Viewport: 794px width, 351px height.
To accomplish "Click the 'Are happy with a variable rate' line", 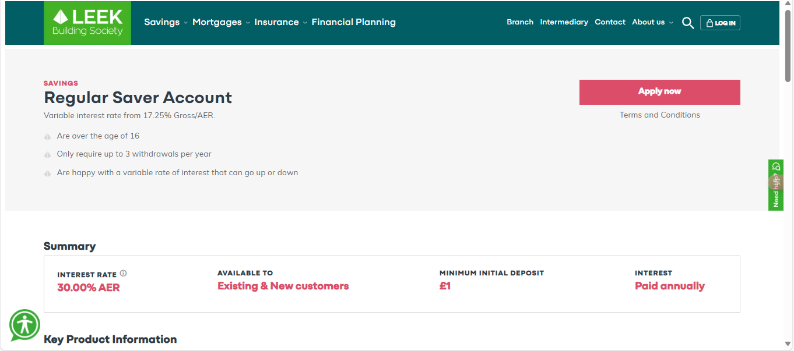I will [177, 173].
